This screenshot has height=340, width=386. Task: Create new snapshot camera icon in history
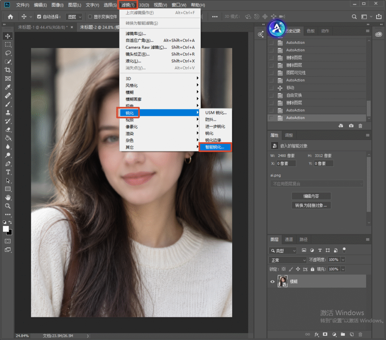351,126
